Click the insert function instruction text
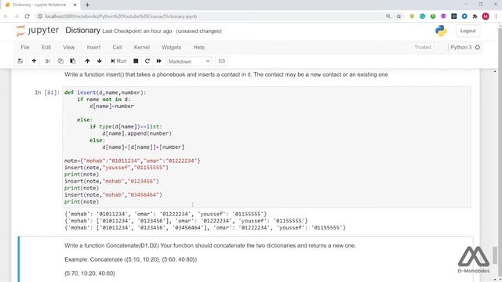This screenshot has height=282, width=502. coord(226,74)
